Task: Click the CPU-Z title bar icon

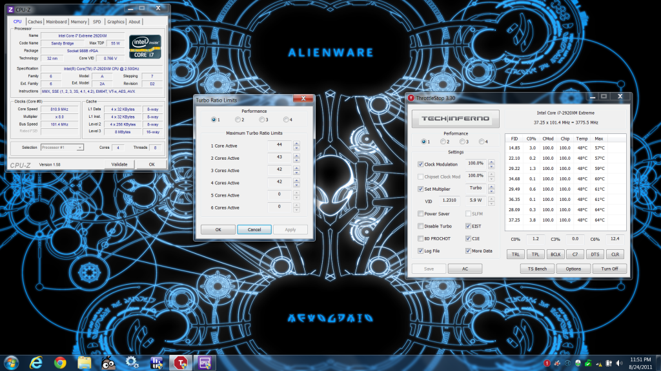Action: (10, 9)
